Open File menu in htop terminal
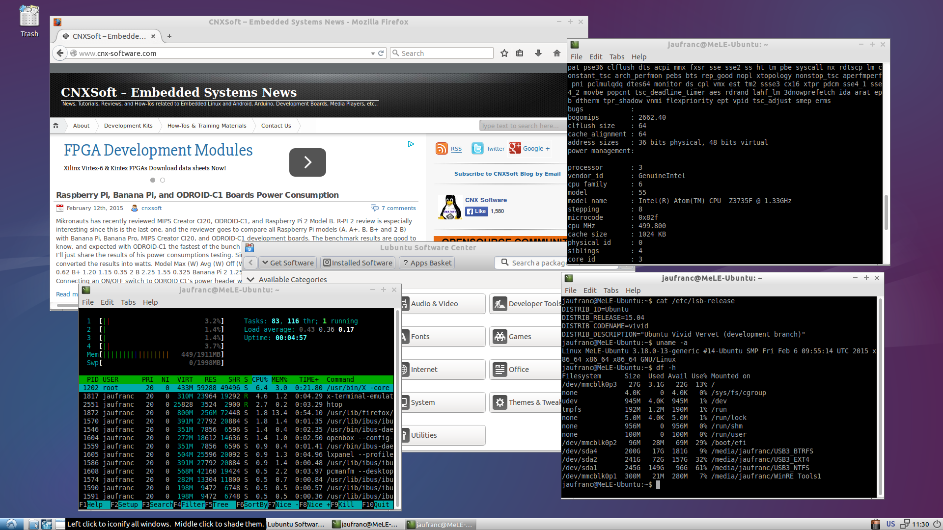This screenshot has width=943, height=530. [88, 302]
